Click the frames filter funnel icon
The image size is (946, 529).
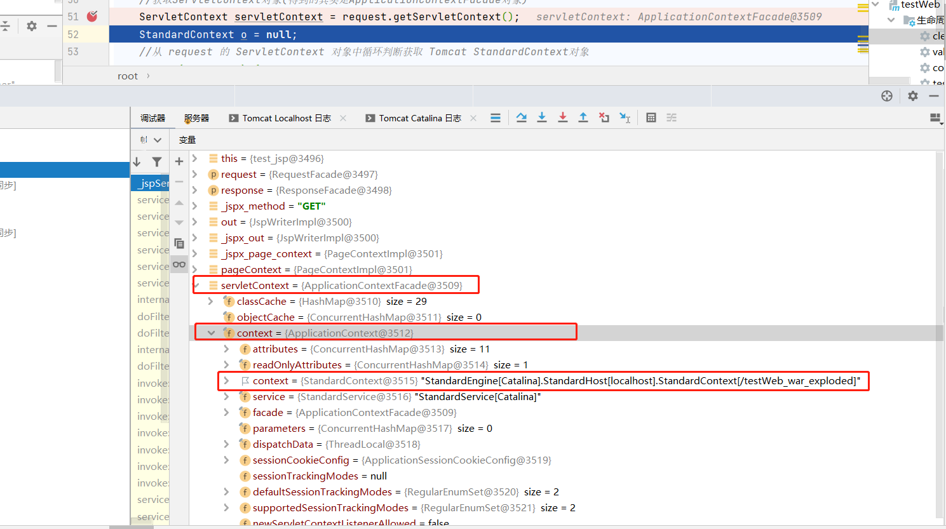click(x=157, y=162)
